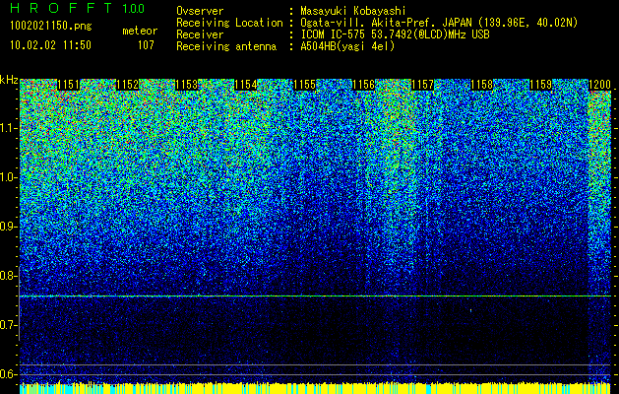Viewport: 619px width, 394px height.
Task: Click the Receiving antenna label
Action: pyautogui.click(x=226, y=46)
